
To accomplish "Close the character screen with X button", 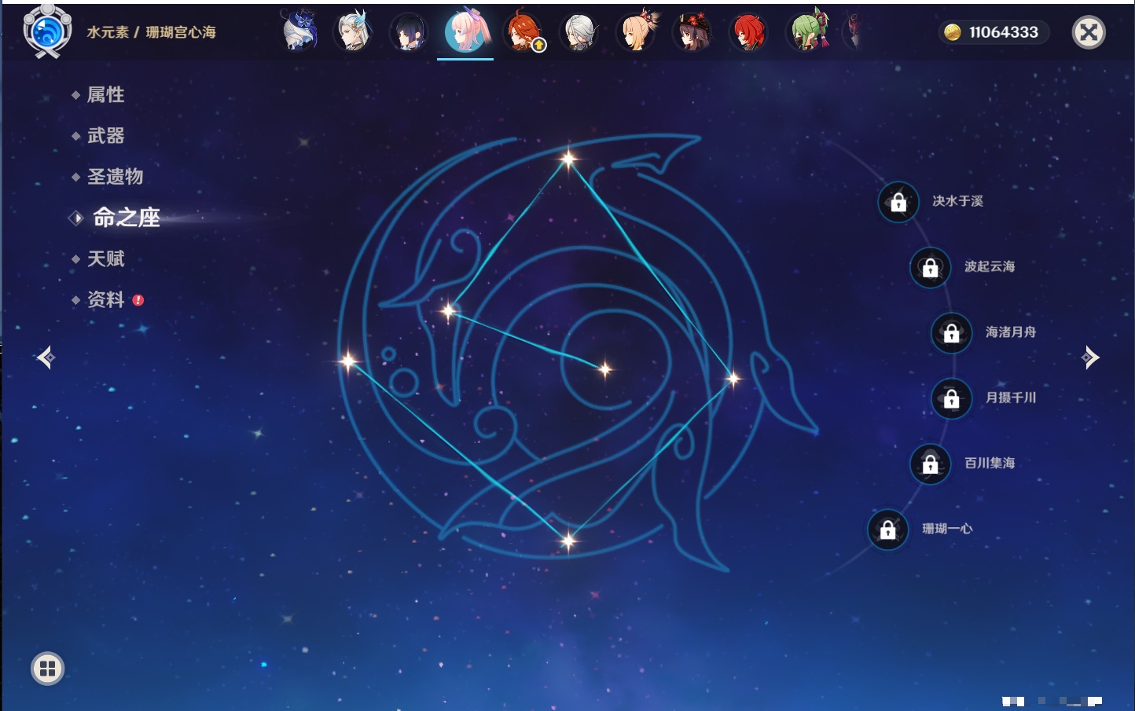I will point(1089,32).
